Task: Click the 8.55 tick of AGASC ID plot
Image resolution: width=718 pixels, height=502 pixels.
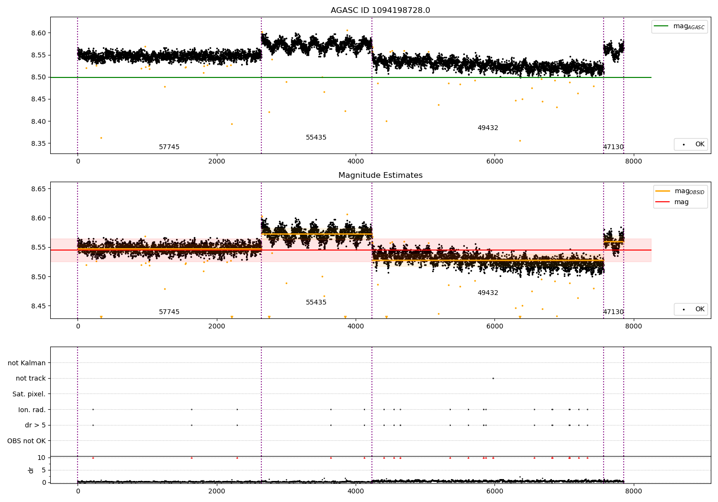Action: tap(39, 55)
